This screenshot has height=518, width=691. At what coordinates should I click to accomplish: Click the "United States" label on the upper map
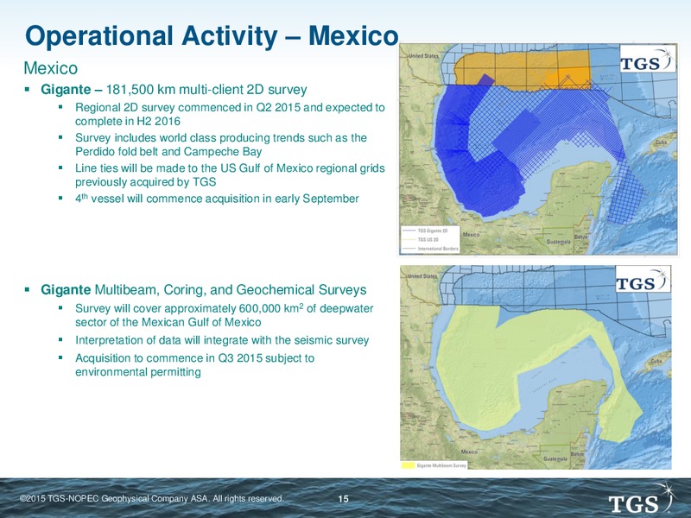point(423,56)
